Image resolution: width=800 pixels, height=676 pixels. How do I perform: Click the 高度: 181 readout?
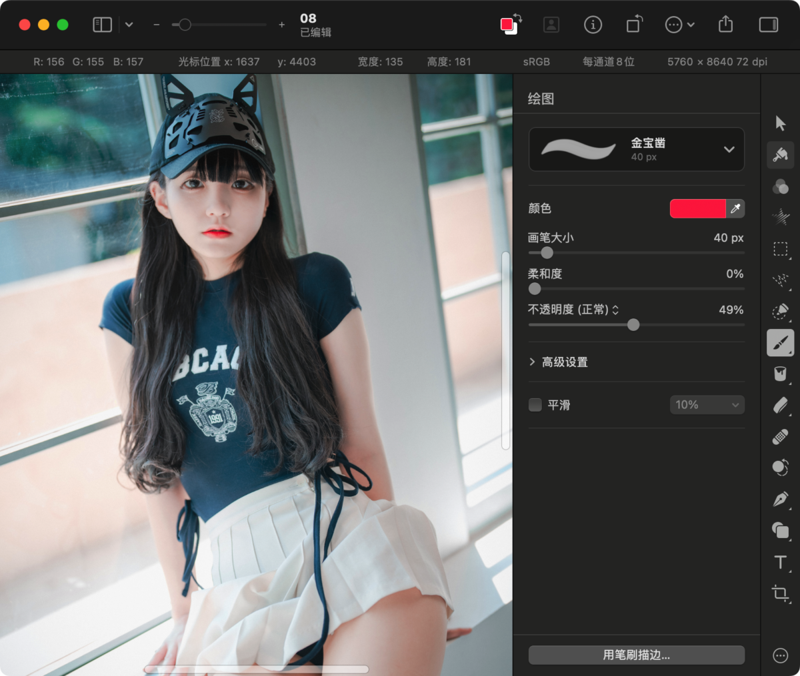449,62
